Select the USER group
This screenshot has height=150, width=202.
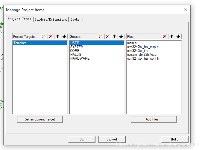click(97, 43)
